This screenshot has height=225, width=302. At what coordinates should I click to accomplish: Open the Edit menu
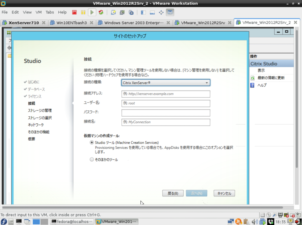click(x=15, y=12)
